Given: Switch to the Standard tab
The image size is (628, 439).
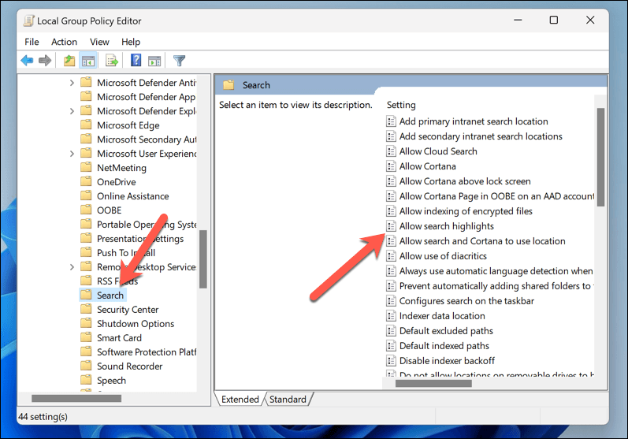Looking at the screenshot, I should [288, 400].
